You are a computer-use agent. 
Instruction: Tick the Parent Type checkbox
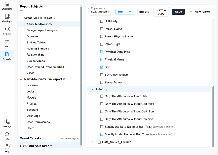(x=102, y=44)
